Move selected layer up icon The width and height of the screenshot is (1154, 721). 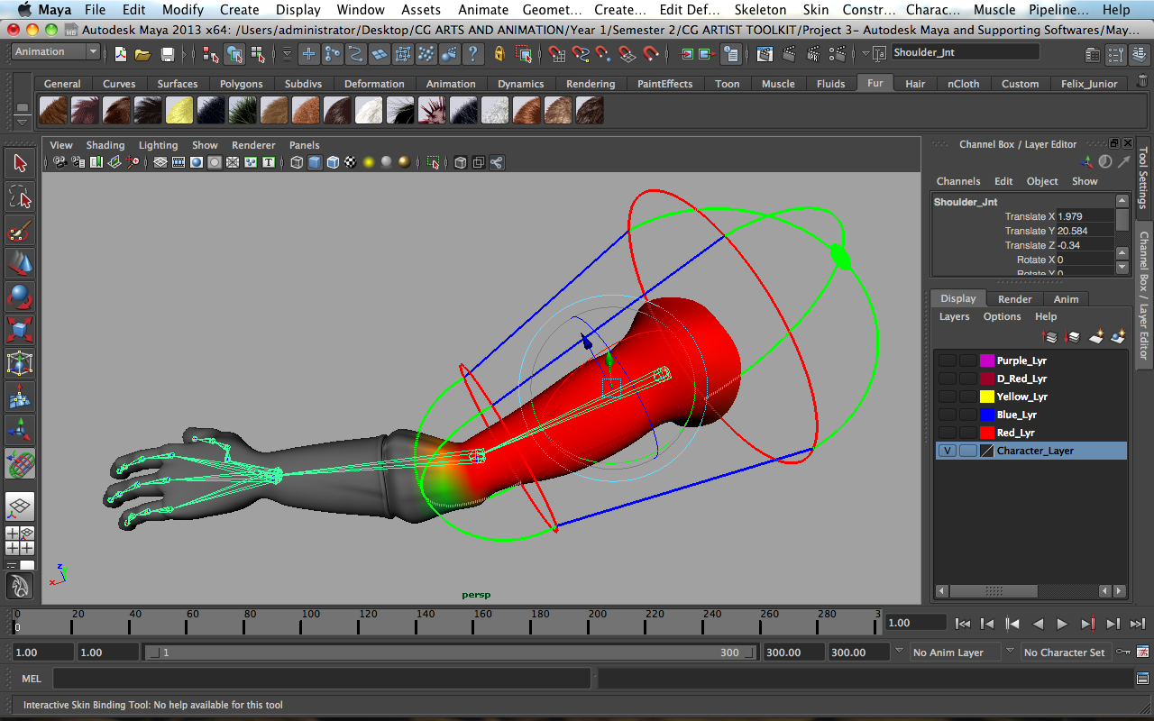click(1050, 336)
